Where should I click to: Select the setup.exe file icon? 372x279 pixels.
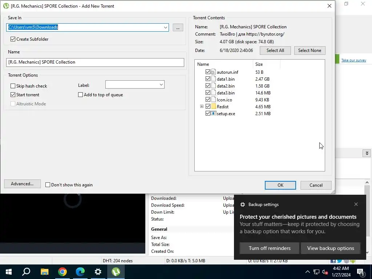click(x=213, y=113)
